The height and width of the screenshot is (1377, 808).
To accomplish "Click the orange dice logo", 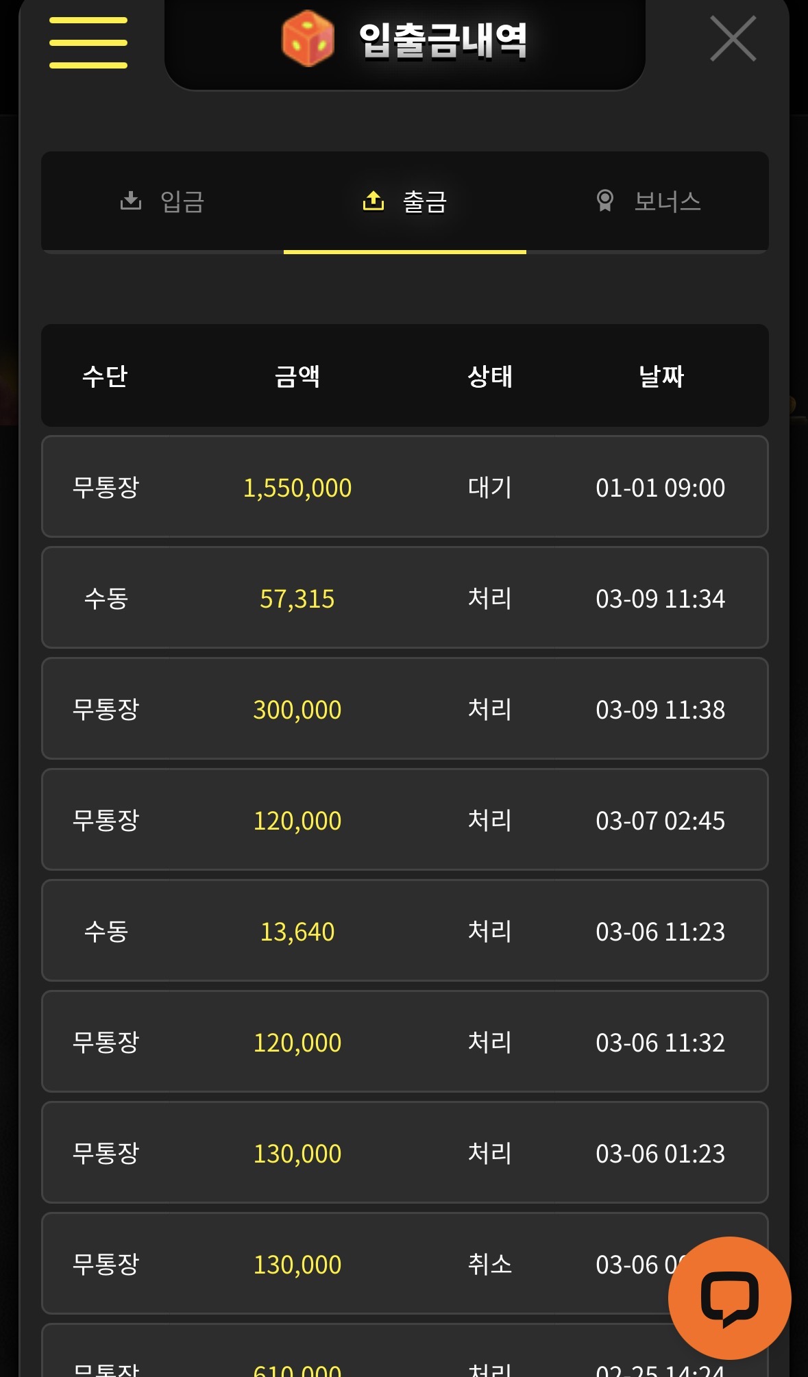I will pyautogui.click(x=308, y=39).
